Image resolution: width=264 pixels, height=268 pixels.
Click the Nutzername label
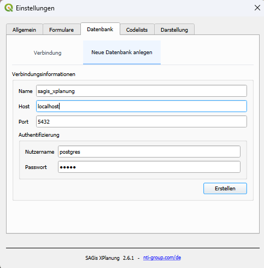[x=40, y=152]
